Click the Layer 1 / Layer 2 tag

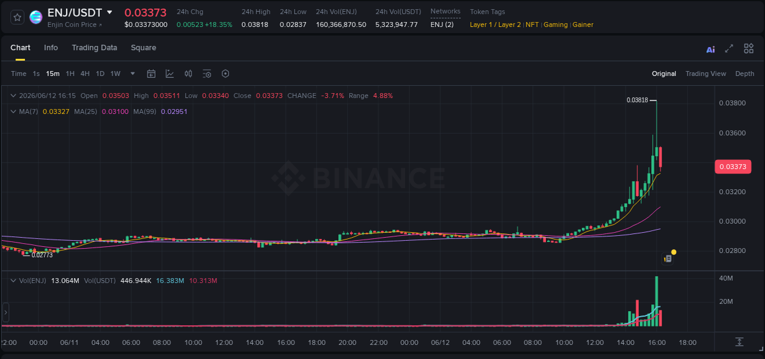496,25
